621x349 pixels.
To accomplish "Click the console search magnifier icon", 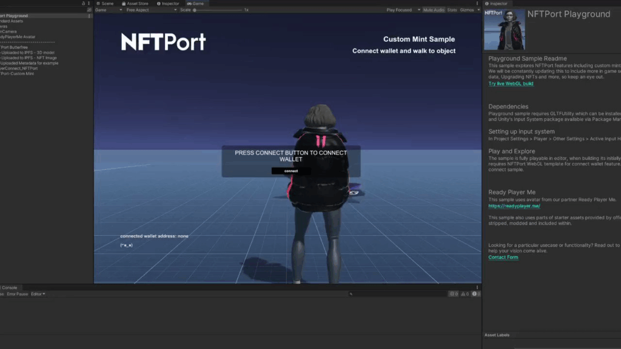I will click(351, 294).
